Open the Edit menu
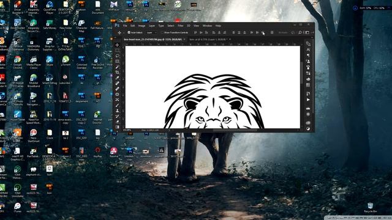 [x=132, y=26]
